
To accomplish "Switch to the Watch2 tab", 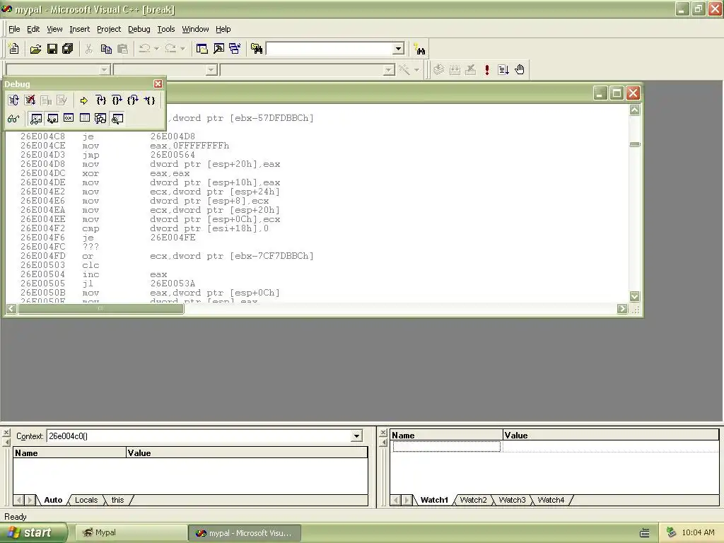I will point(473,500).
